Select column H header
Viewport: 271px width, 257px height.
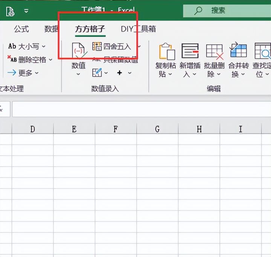(x=199, y=129)
